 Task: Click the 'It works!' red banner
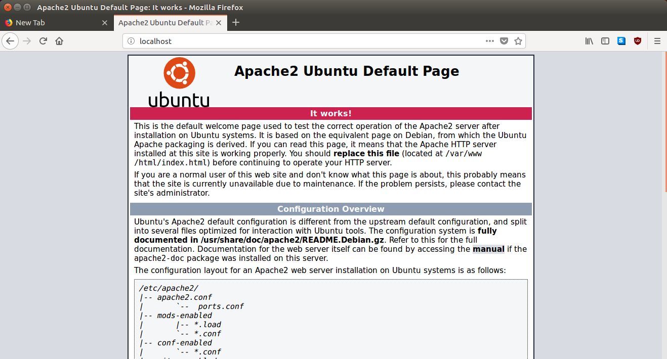(x=331, y=113)
